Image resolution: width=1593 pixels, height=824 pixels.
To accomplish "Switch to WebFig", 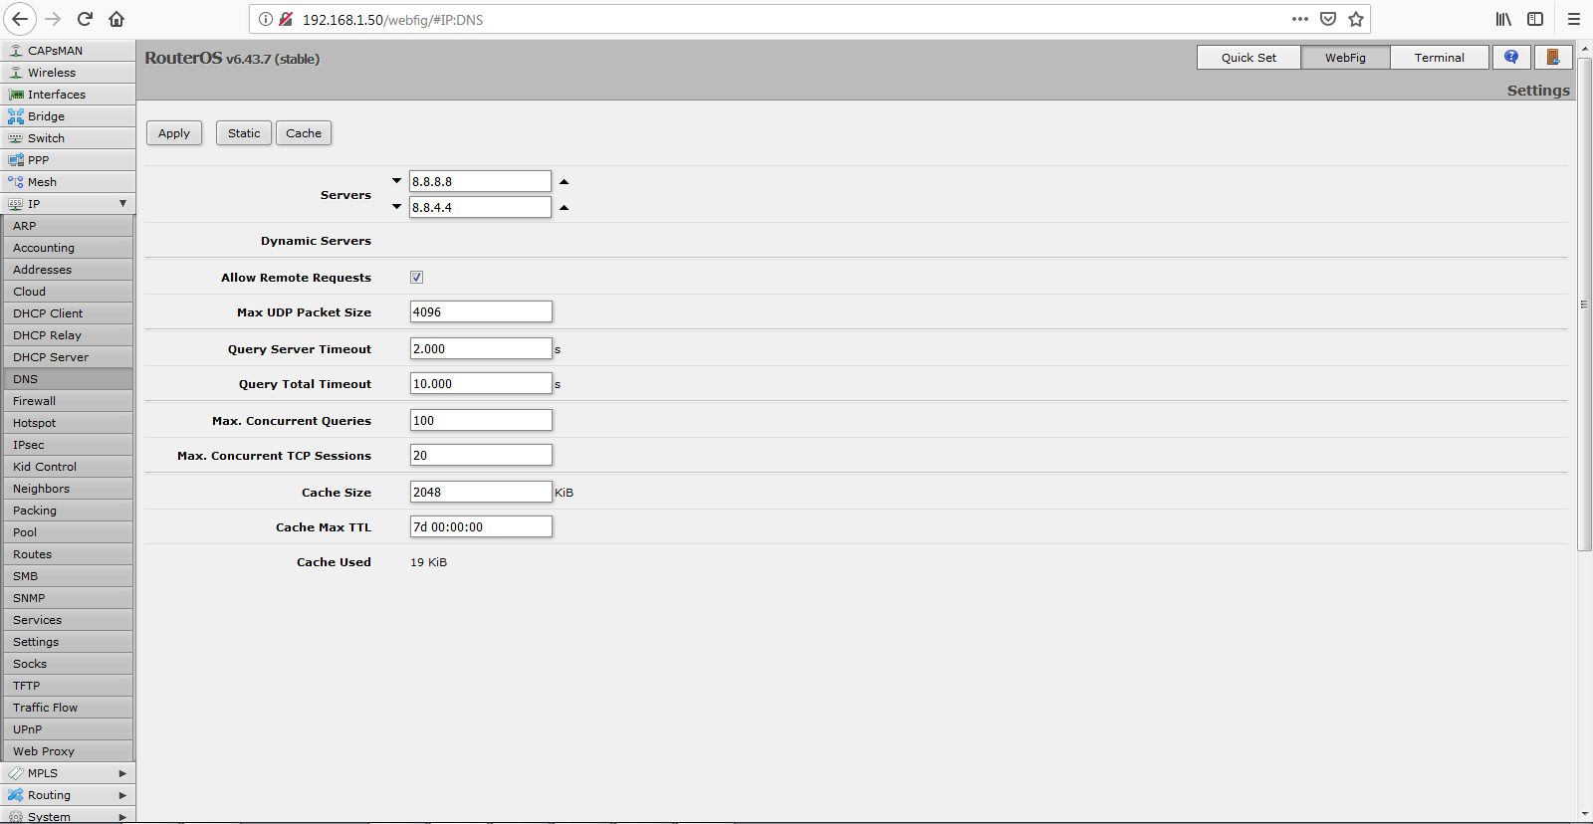I will [x=1345, y=58].
